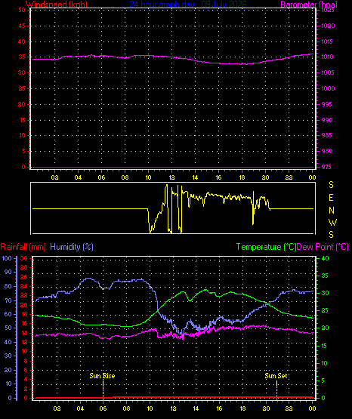Click 40 on the temperature axis
The width and height of the screenshot is (352, 419).
point(325,258)
